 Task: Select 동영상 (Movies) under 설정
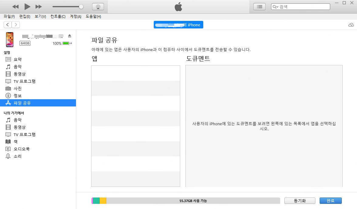19,74
